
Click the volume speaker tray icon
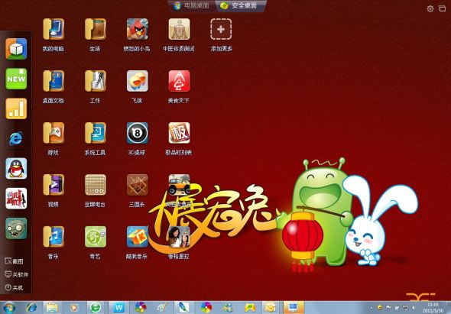[x=414, y=307]
